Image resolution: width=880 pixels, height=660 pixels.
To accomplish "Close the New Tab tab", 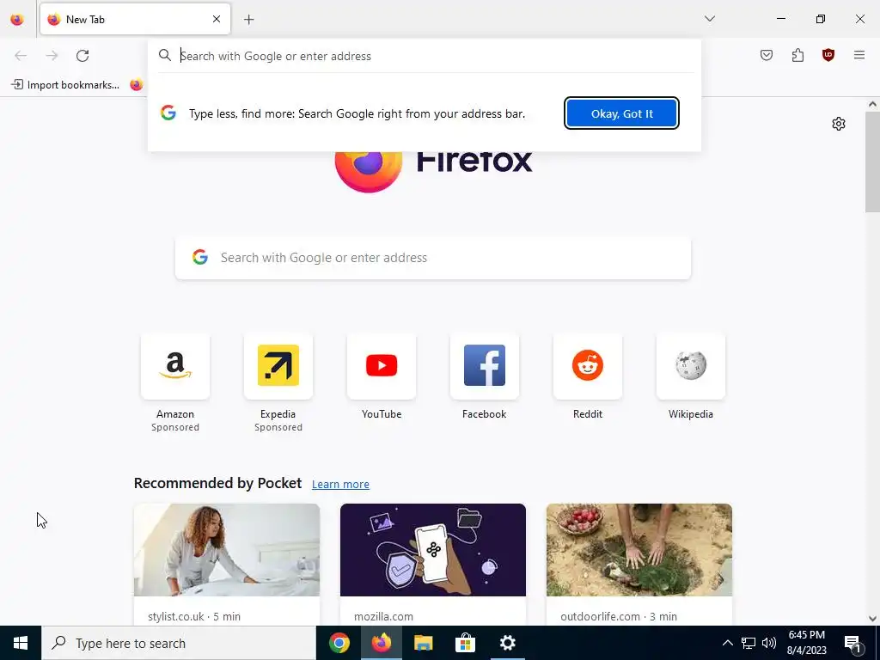I will (217, 19).
